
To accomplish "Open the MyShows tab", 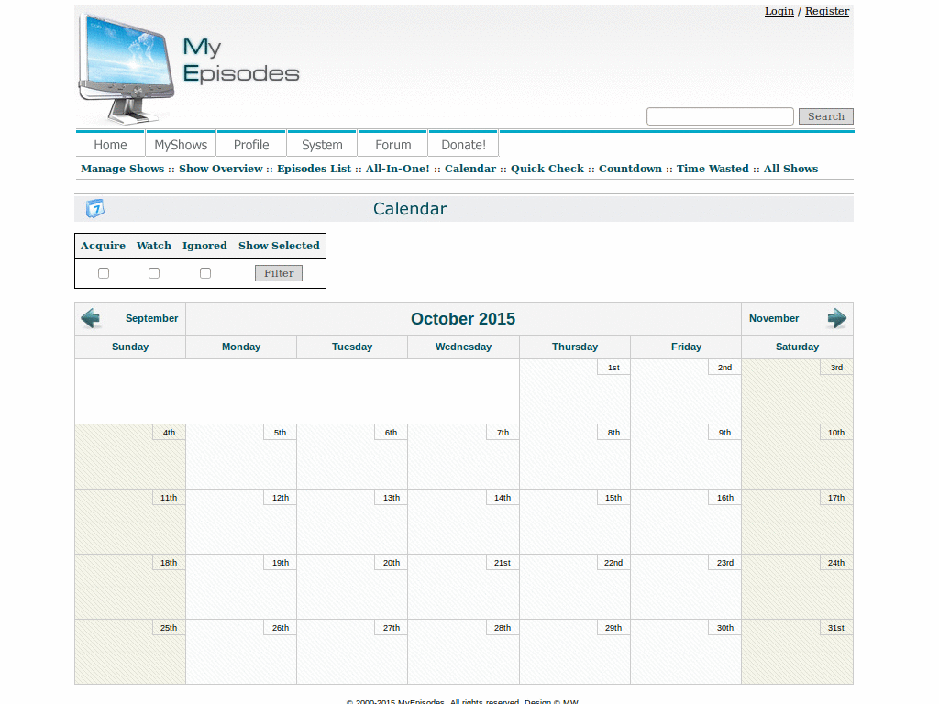I will (181, 145).
